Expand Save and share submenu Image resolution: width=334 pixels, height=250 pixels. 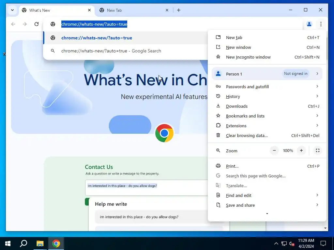267,205
